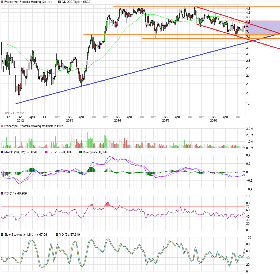Viewport: 280px width, 274px height.
Task: Click the red Francotyp-Postalia Holding legend swatch
Action: (x=2, y=2)
